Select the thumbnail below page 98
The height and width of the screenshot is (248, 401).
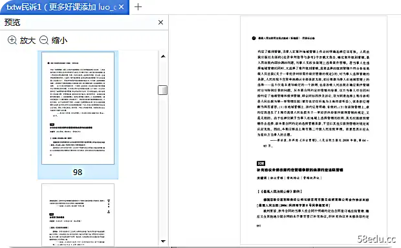[x=78, y=215]
